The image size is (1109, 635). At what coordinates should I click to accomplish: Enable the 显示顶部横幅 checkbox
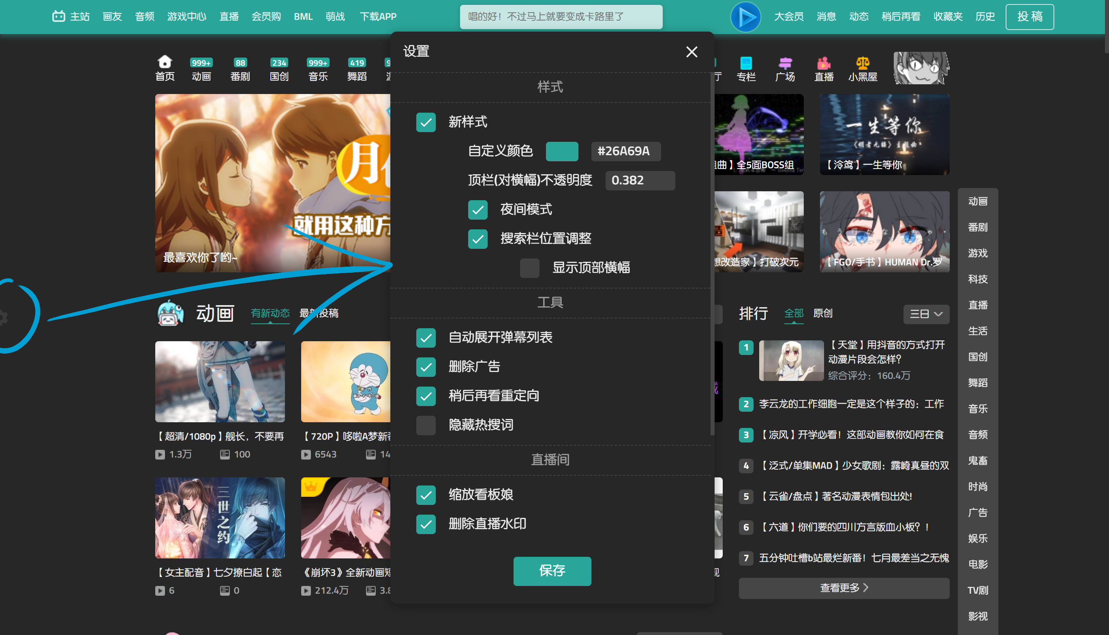point(529,268)
